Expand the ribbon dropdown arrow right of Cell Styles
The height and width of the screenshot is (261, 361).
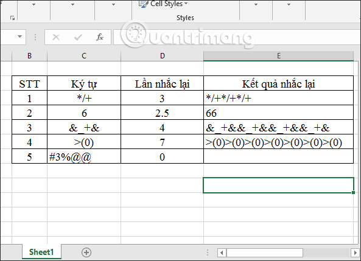[x=256, y=4]
